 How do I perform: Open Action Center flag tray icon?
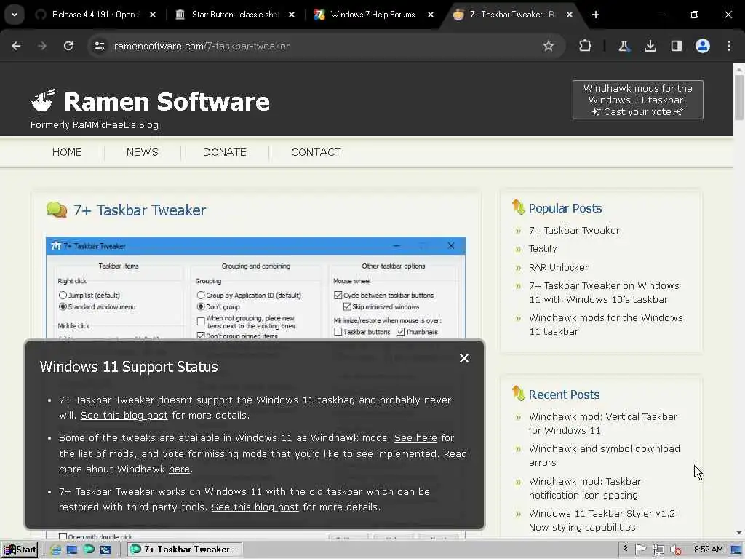641,550
